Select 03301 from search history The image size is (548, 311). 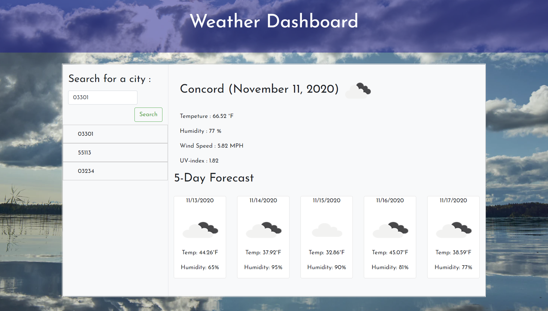coord(115,134)
